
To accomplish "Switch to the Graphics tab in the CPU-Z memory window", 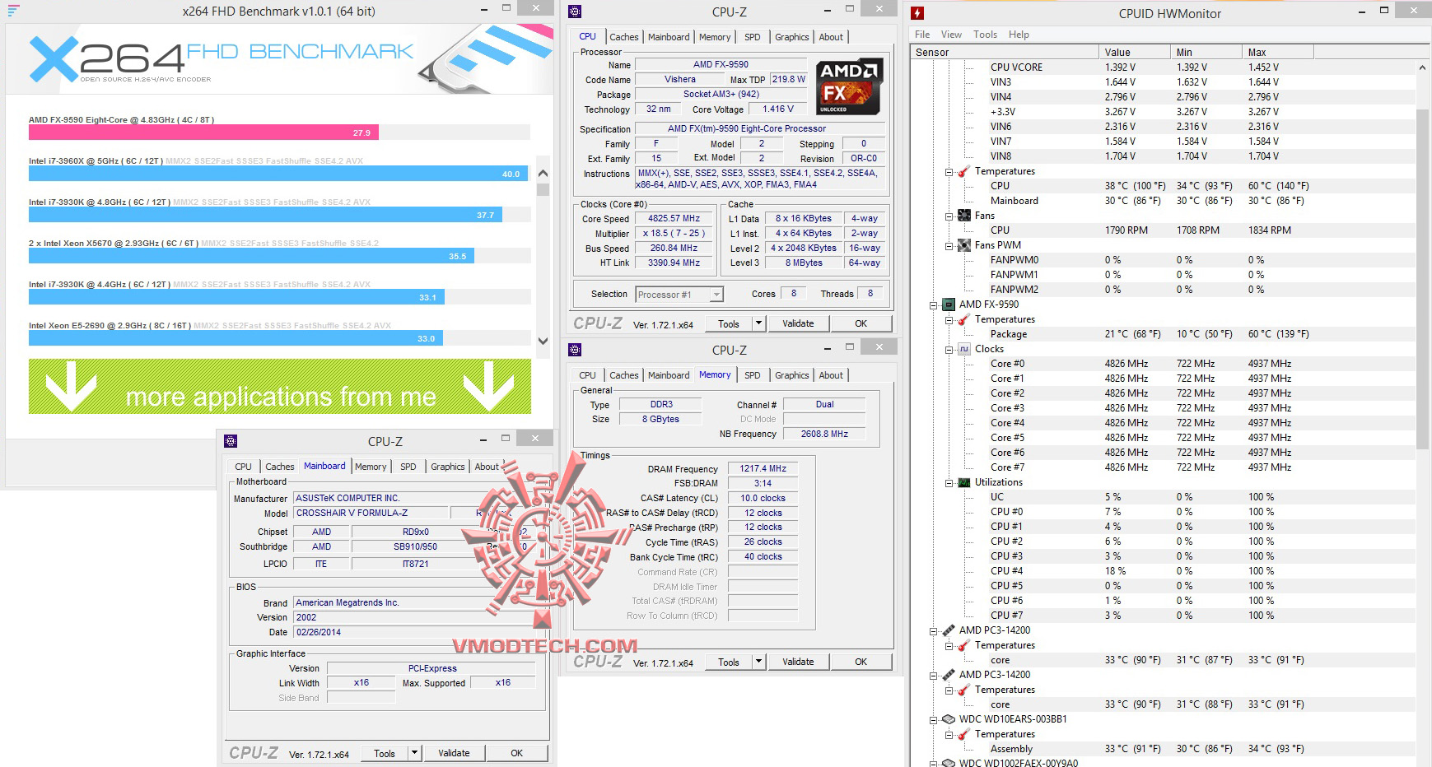I will coord(791,375).
